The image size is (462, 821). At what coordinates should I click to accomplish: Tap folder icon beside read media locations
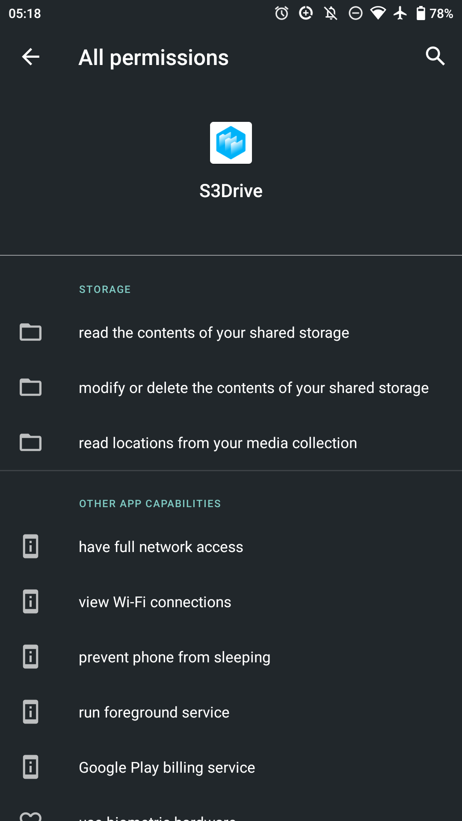[30, 443]
